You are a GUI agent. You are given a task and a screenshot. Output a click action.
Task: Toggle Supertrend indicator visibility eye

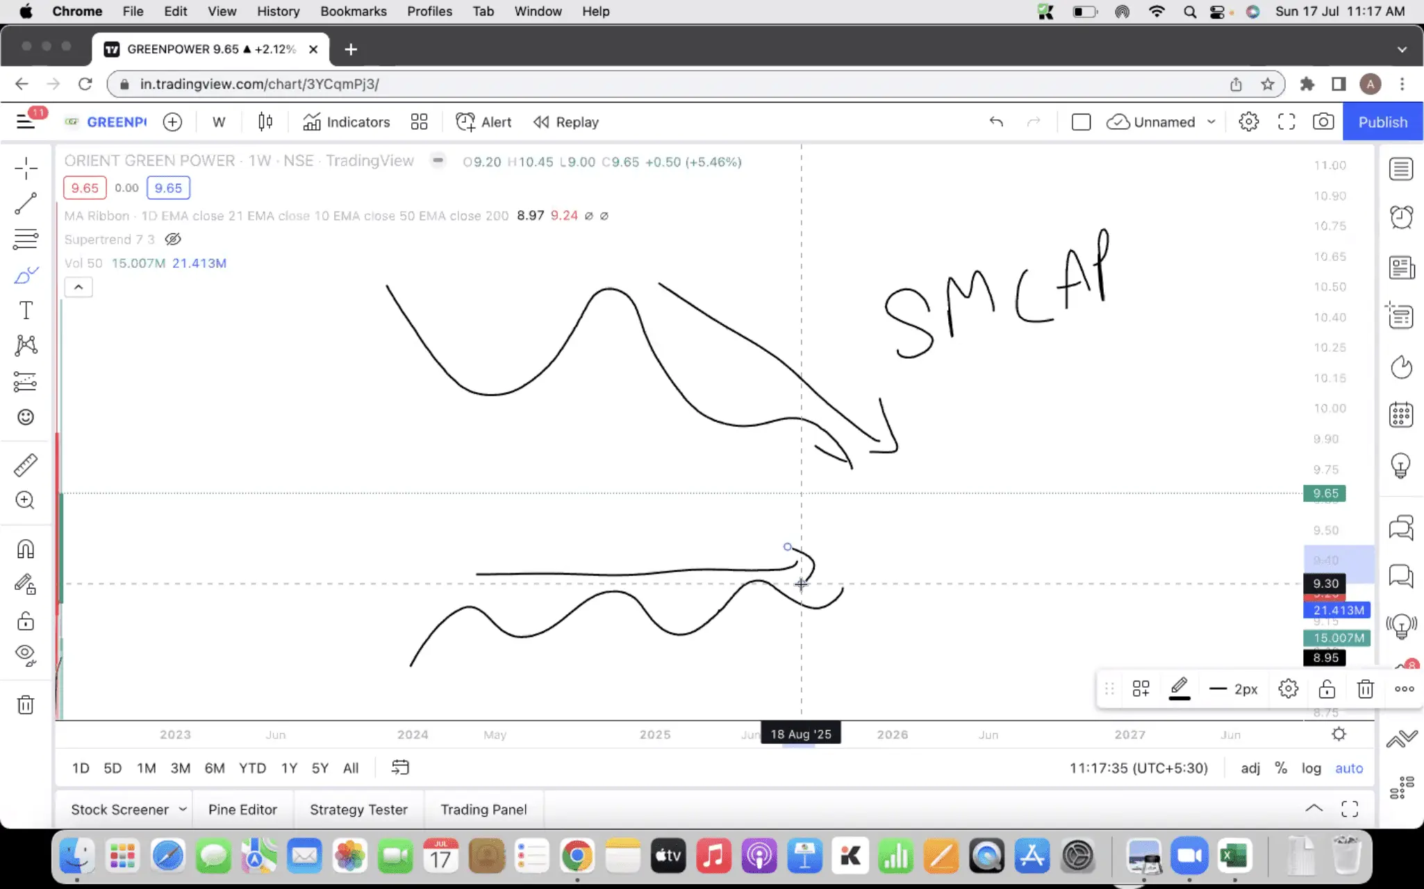click(173, 239)
